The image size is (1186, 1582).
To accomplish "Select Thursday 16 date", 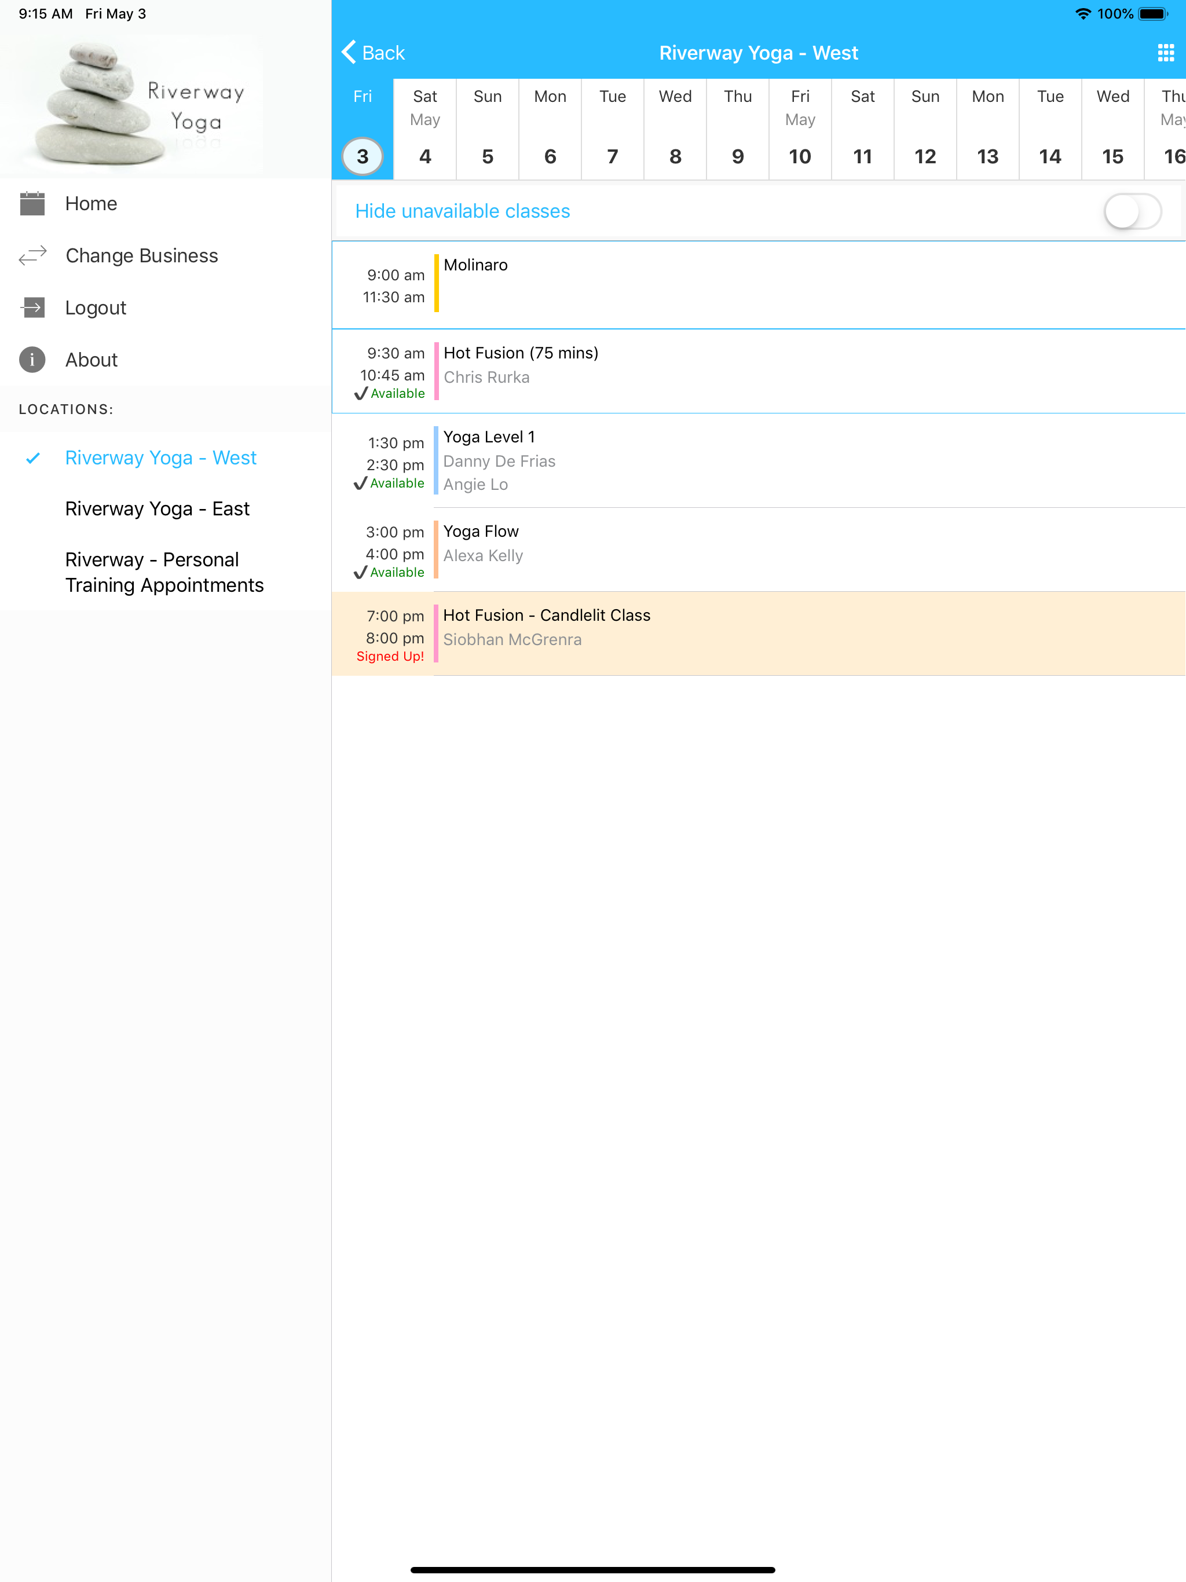I will click(x=1166, y=129).
